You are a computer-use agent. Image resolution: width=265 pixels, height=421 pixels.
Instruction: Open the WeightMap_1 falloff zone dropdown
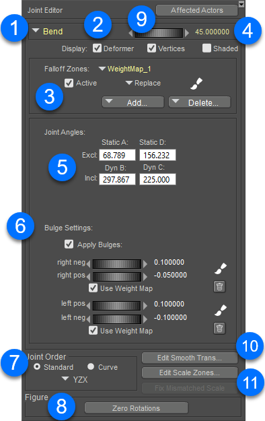124,69
